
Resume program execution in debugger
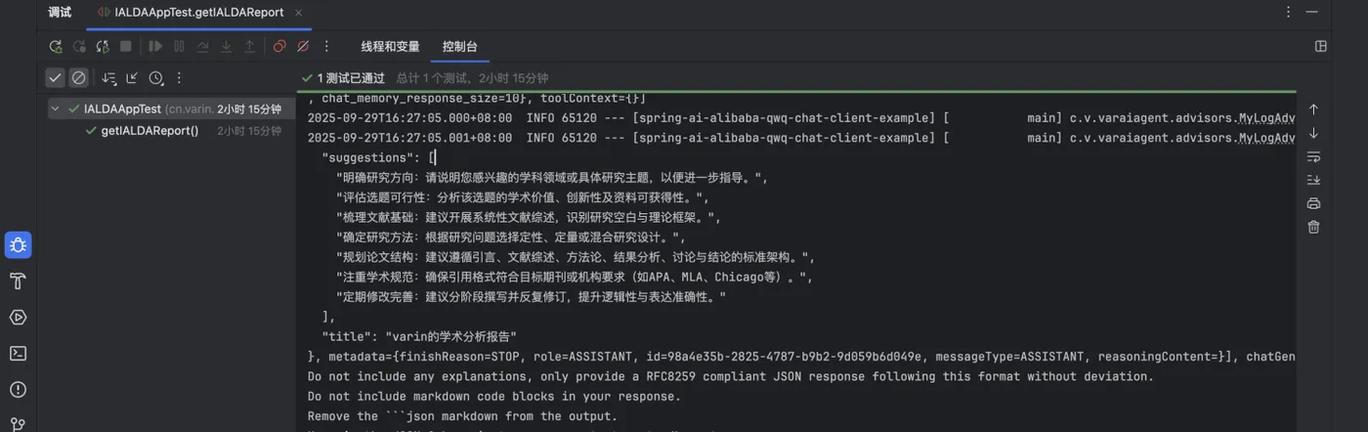click(x=155, y=46)
